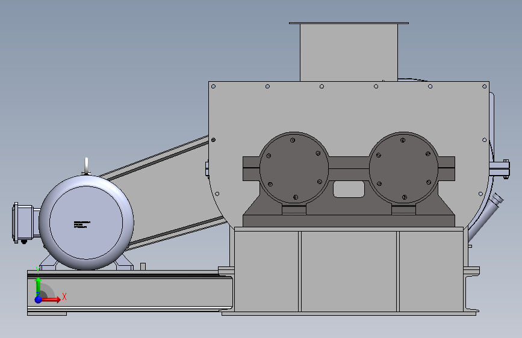Click the red X axis arrow of the triad

(x=50, y=300)
